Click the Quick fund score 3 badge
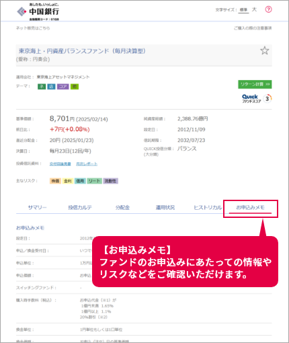This screenshot has width=289, height=343. (257, 98)
